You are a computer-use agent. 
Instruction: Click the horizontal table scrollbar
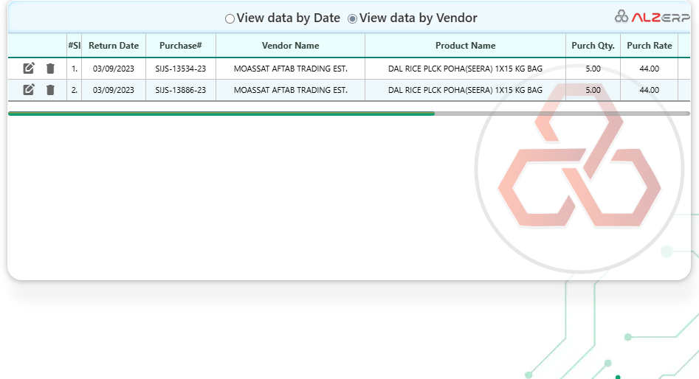click(349, 114)
